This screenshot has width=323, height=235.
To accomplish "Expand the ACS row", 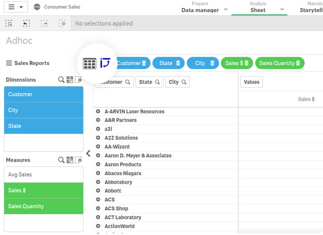I will coord(98,199).
